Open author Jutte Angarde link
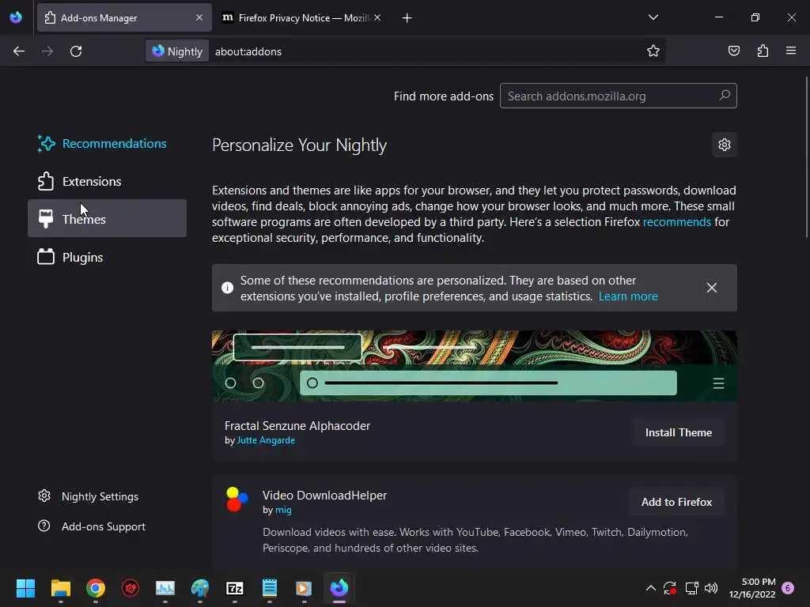 [x=266, y=440]
